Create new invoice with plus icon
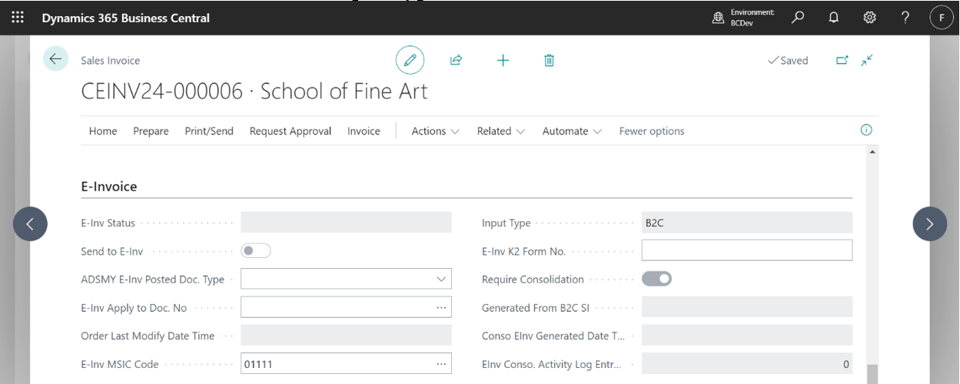This screenshot has width=960, height=384. pos(503,60)
